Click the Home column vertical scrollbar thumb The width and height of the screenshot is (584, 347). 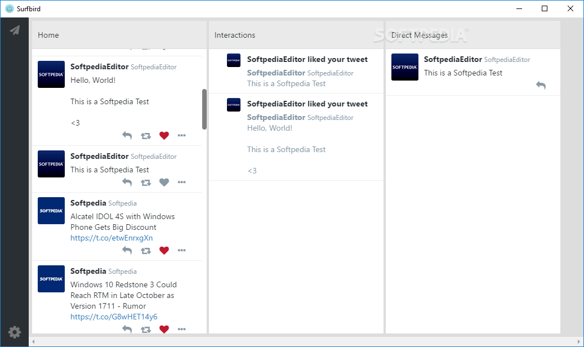[x=204, y=109]
